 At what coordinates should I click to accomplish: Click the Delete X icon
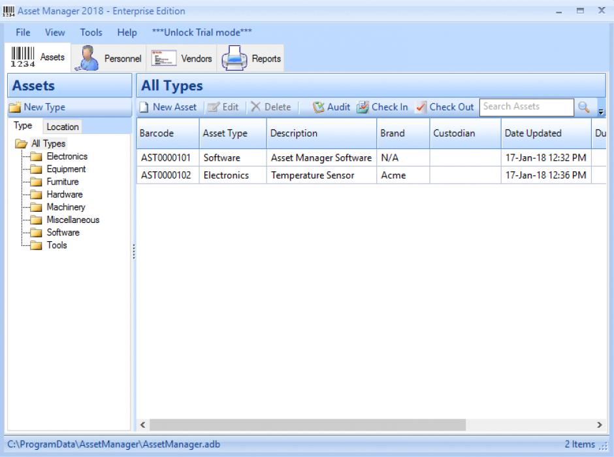(x=255, y=107)
